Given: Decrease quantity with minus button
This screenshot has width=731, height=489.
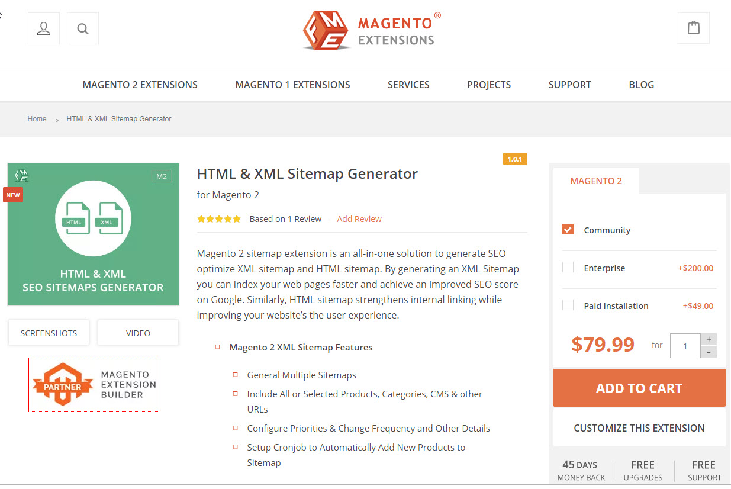Looking at the screenshot, I should click(x=709, y=352).
